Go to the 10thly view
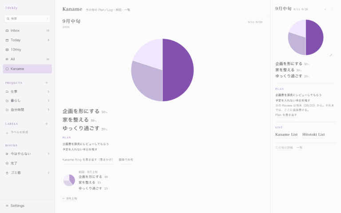Screen dimensions: 341x213 tap(28, 50)
